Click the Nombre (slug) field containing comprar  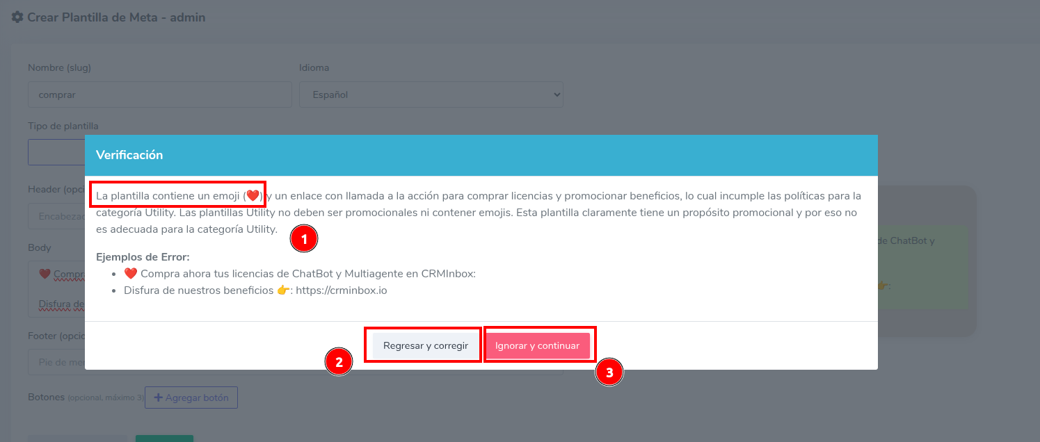159,95
